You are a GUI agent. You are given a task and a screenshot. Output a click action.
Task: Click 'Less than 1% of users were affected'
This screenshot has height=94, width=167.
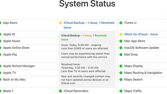(x=83, y=71)
